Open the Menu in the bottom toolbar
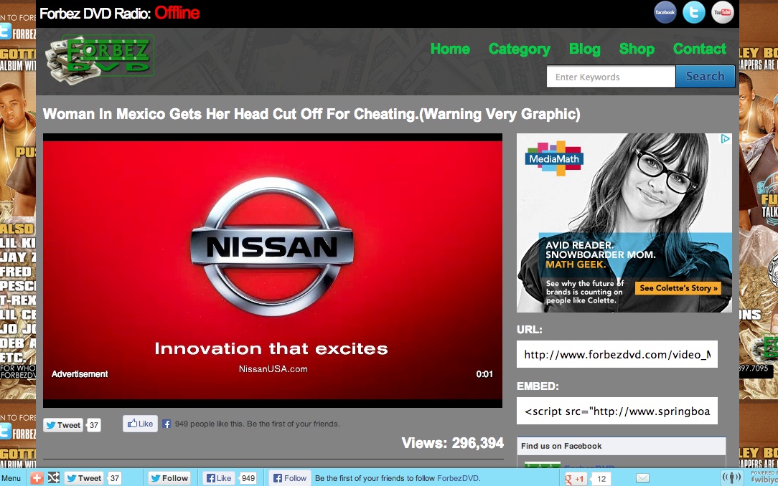 (x=11, y=478)
